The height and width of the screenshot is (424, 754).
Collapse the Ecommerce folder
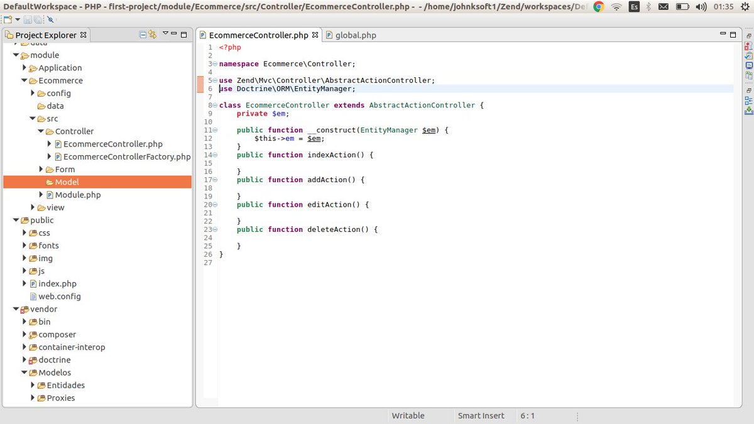25,80
